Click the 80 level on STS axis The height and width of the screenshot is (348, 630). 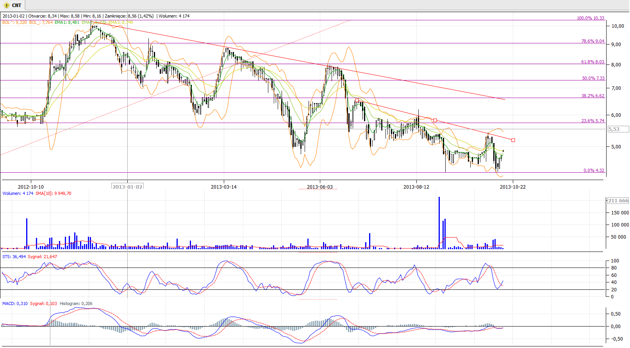click(614, 268)
